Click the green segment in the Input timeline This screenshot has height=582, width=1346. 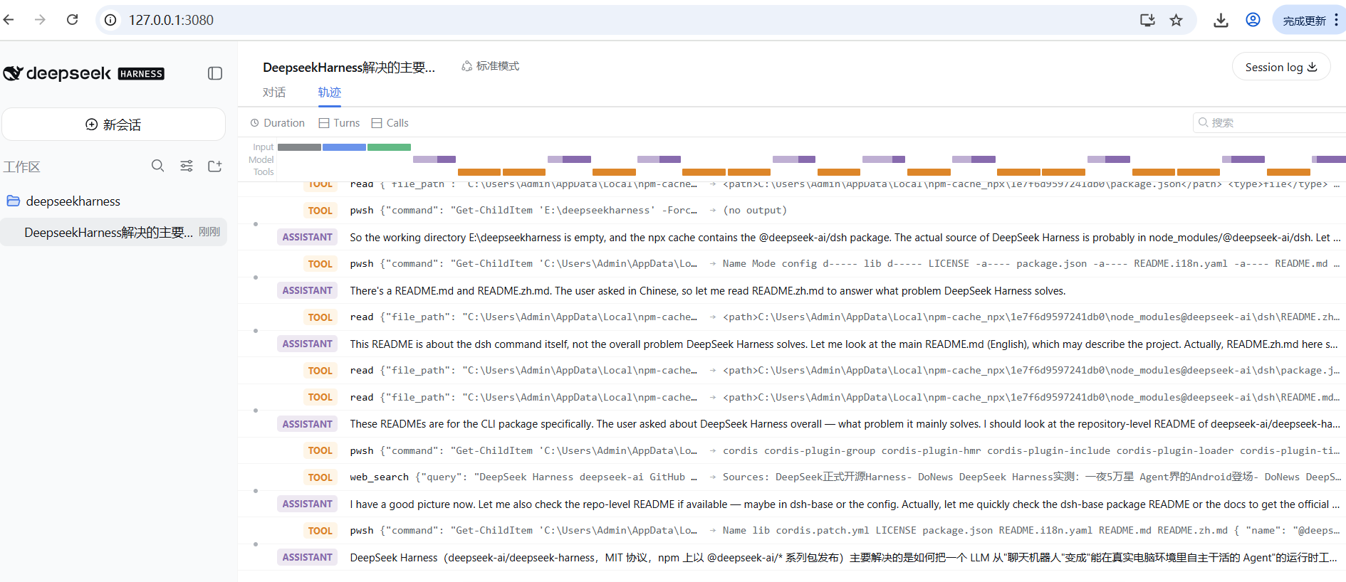point(389,147)
